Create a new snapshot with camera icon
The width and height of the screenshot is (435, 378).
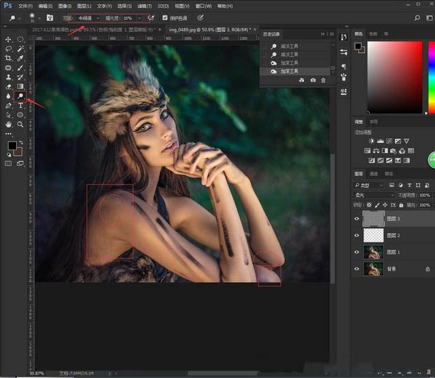[312, 80]
